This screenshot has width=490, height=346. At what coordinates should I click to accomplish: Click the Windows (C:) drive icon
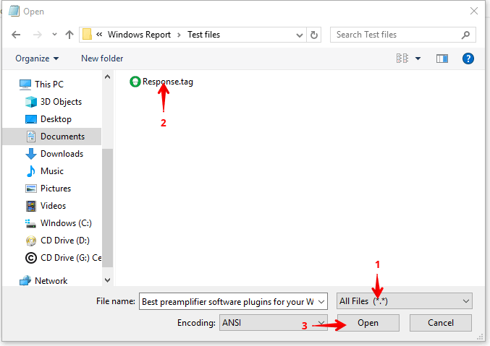(30, 223)
